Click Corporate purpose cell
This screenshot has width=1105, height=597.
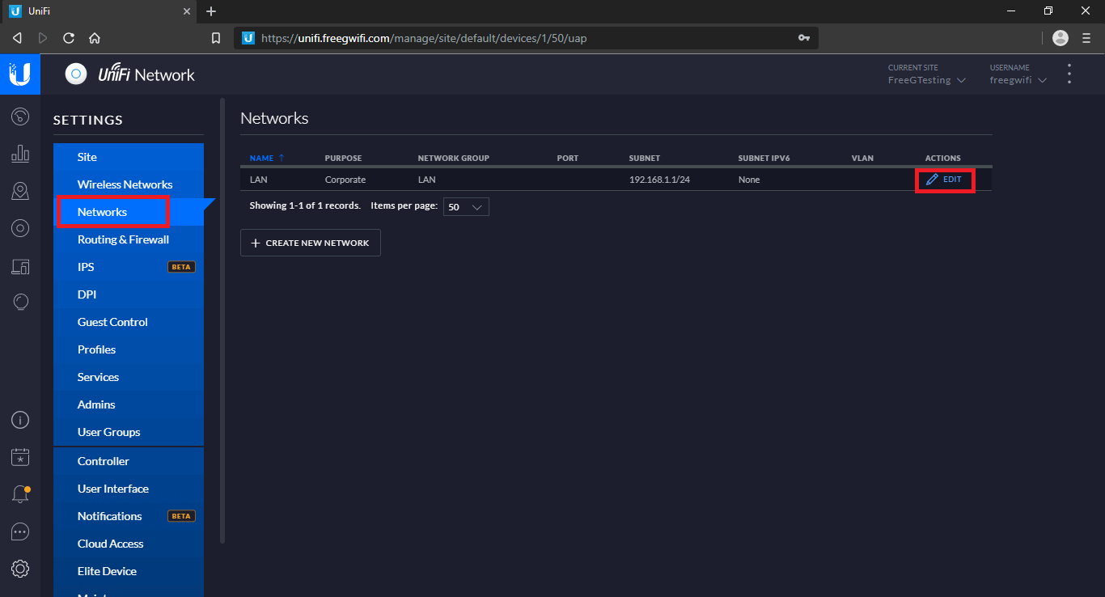coord(345,180)
